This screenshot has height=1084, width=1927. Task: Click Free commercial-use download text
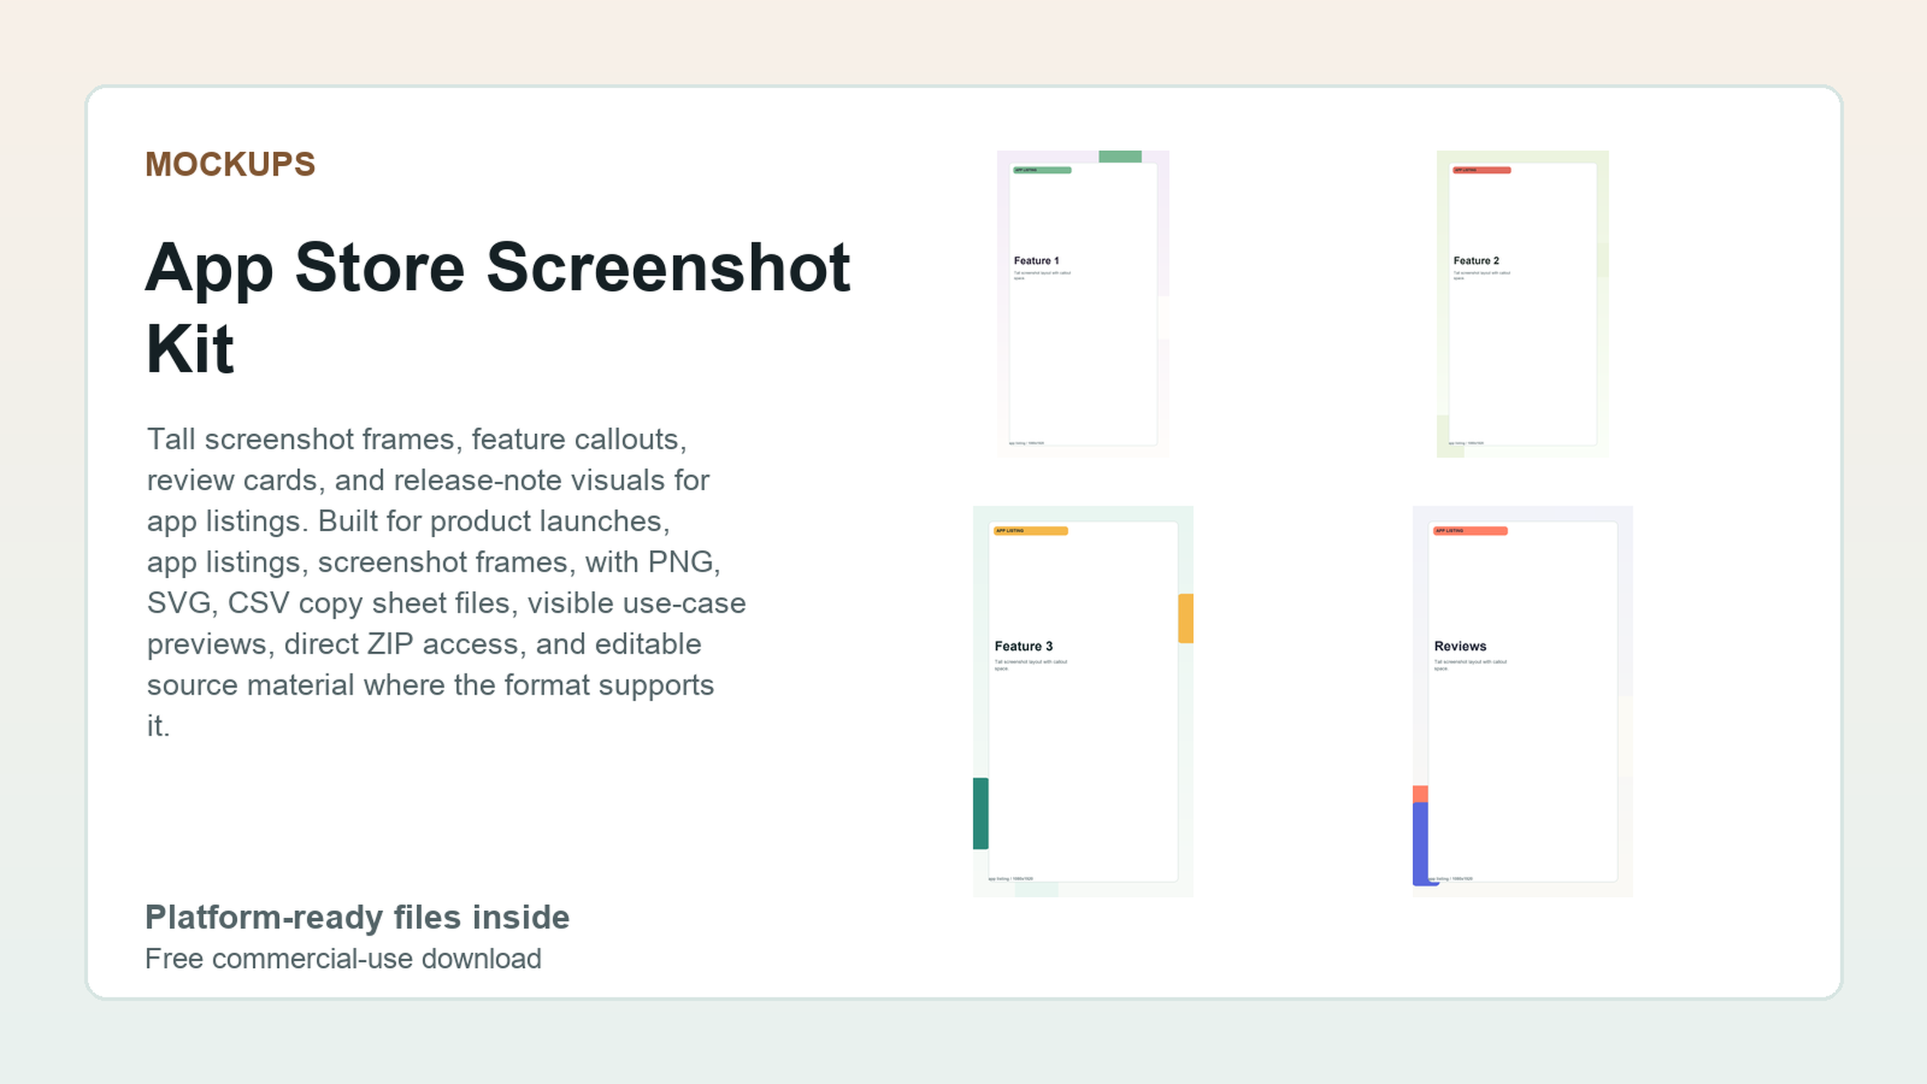(343, 959)
